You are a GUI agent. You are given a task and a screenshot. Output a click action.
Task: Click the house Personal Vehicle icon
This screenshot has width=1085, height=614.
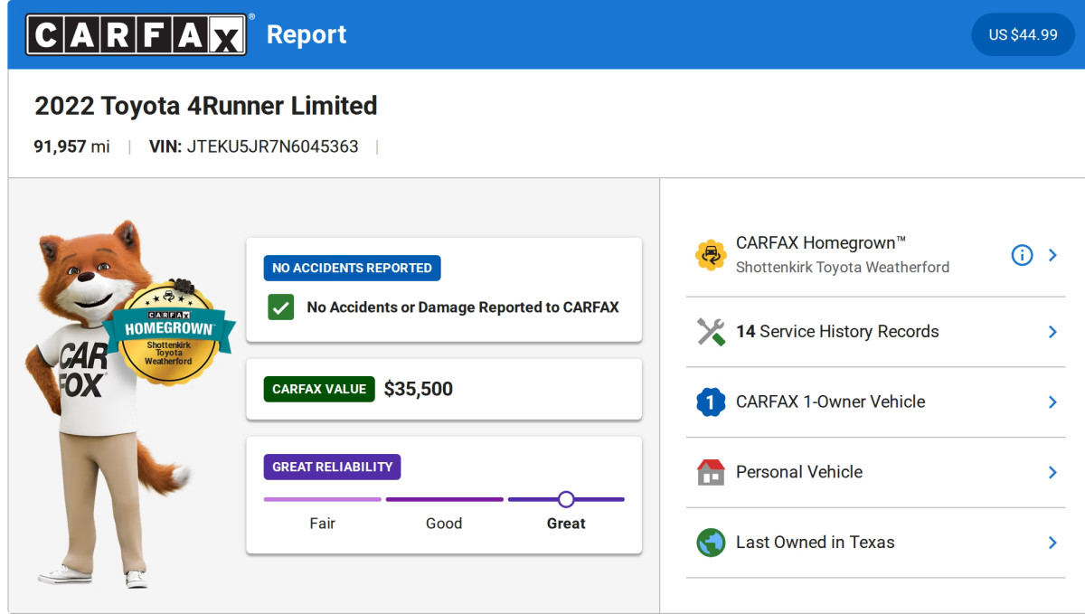(x=711, y=472)
